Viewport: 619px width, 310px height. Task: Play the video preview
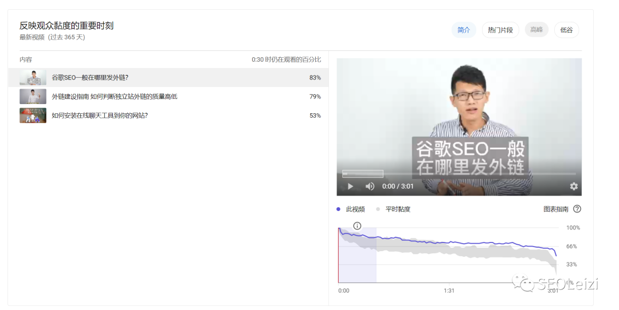350,186
